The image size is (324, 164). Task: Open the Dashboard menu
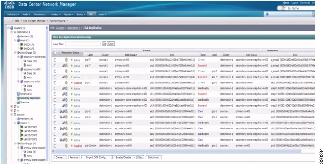pyautogui.click(x=13, y=15)
